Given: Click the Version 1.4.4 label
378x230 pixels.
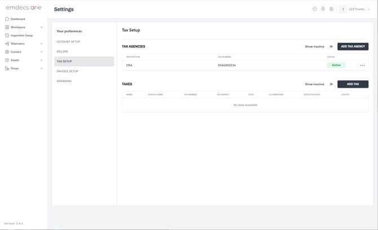Looking at the screenshot, I should pyautogui.click(x=14, y=223).
